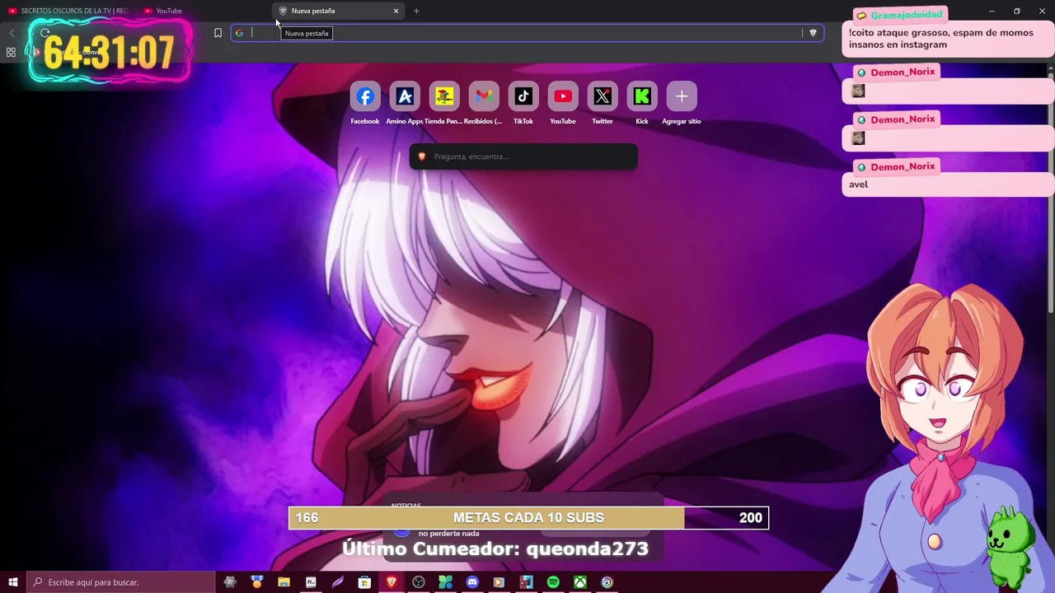Open the Brave Shields lion icon

(x=813, y=33)
